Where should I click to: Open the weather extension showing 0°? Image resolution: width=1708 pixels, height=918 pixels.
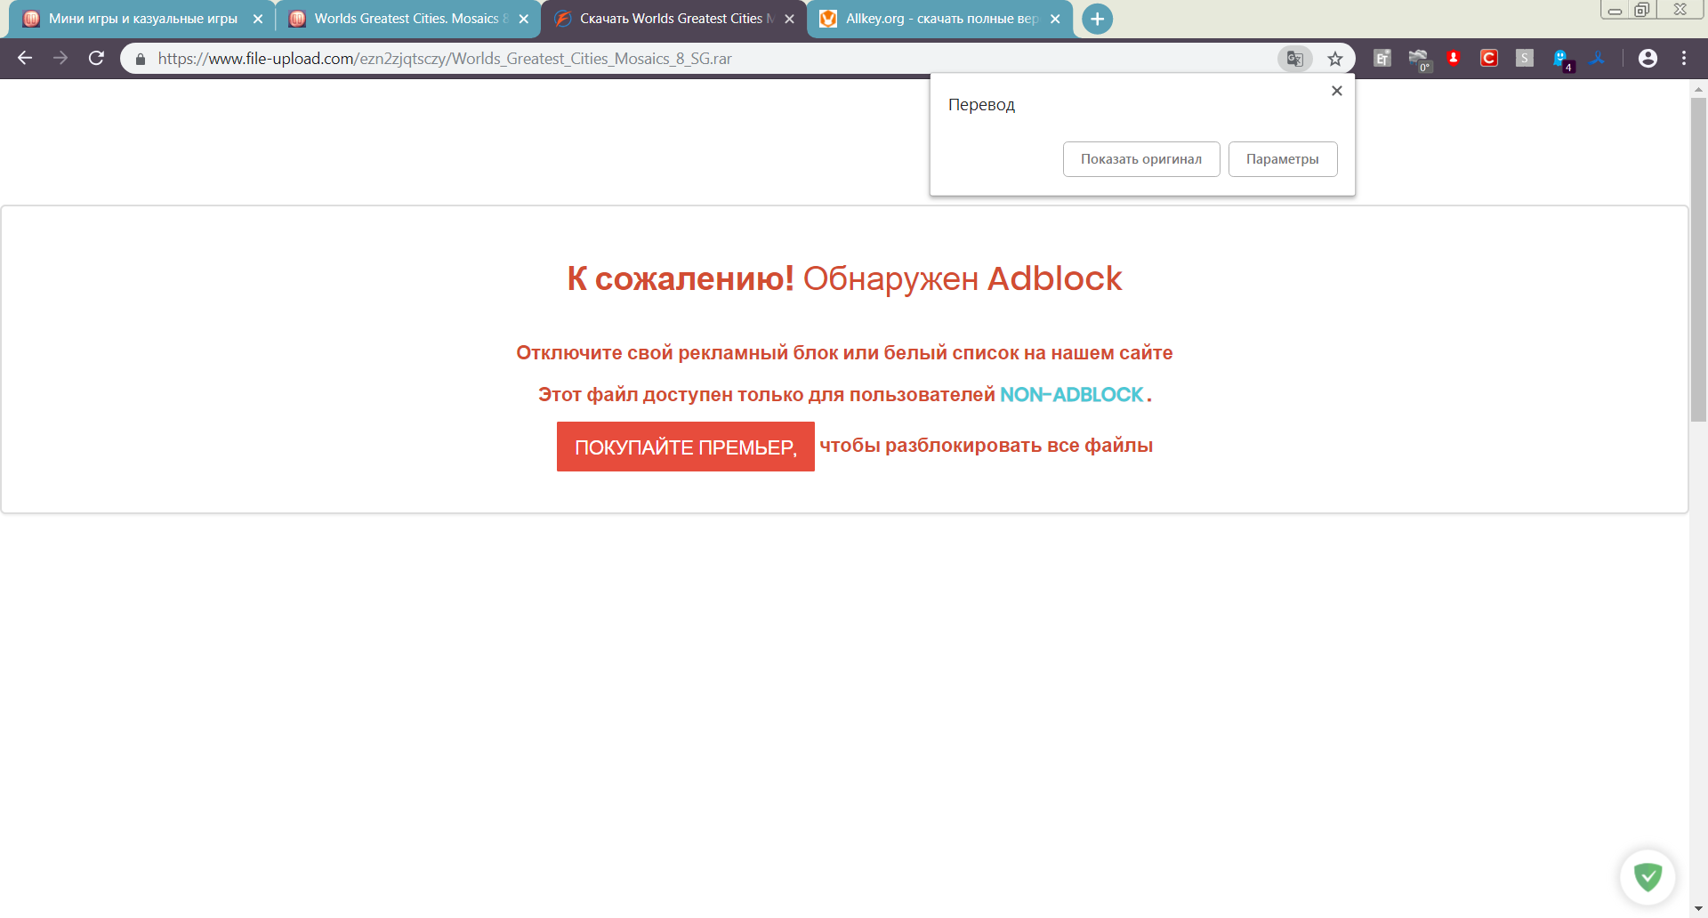(1419, 60)
